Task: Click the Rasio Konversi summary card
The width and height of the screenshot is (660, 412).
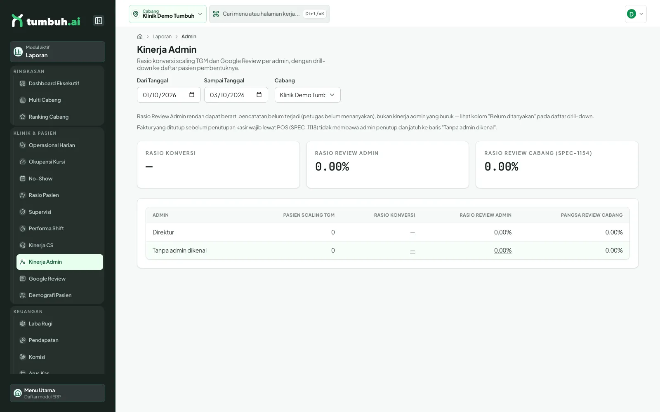Action: pos(218,165)
